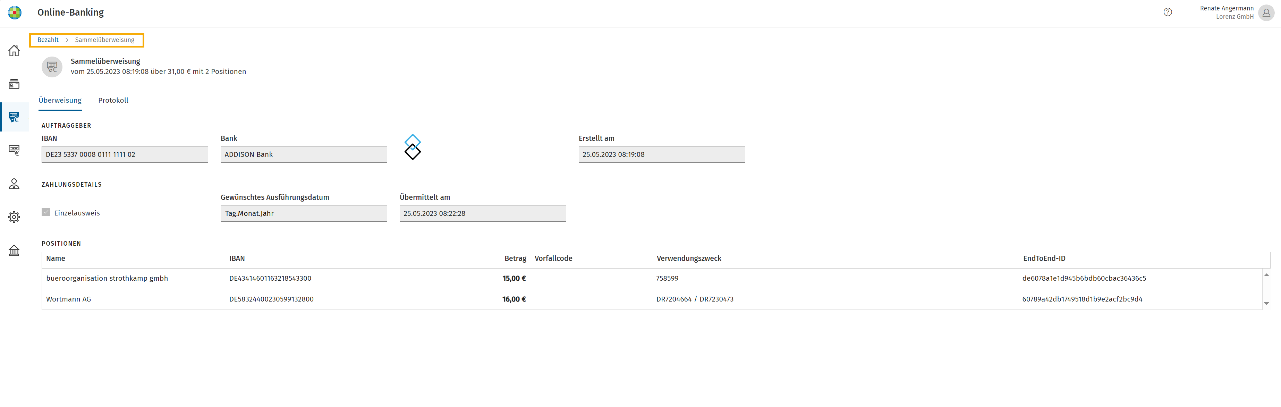Click the positions list scroll down arrow

(x=1266, y=304)
